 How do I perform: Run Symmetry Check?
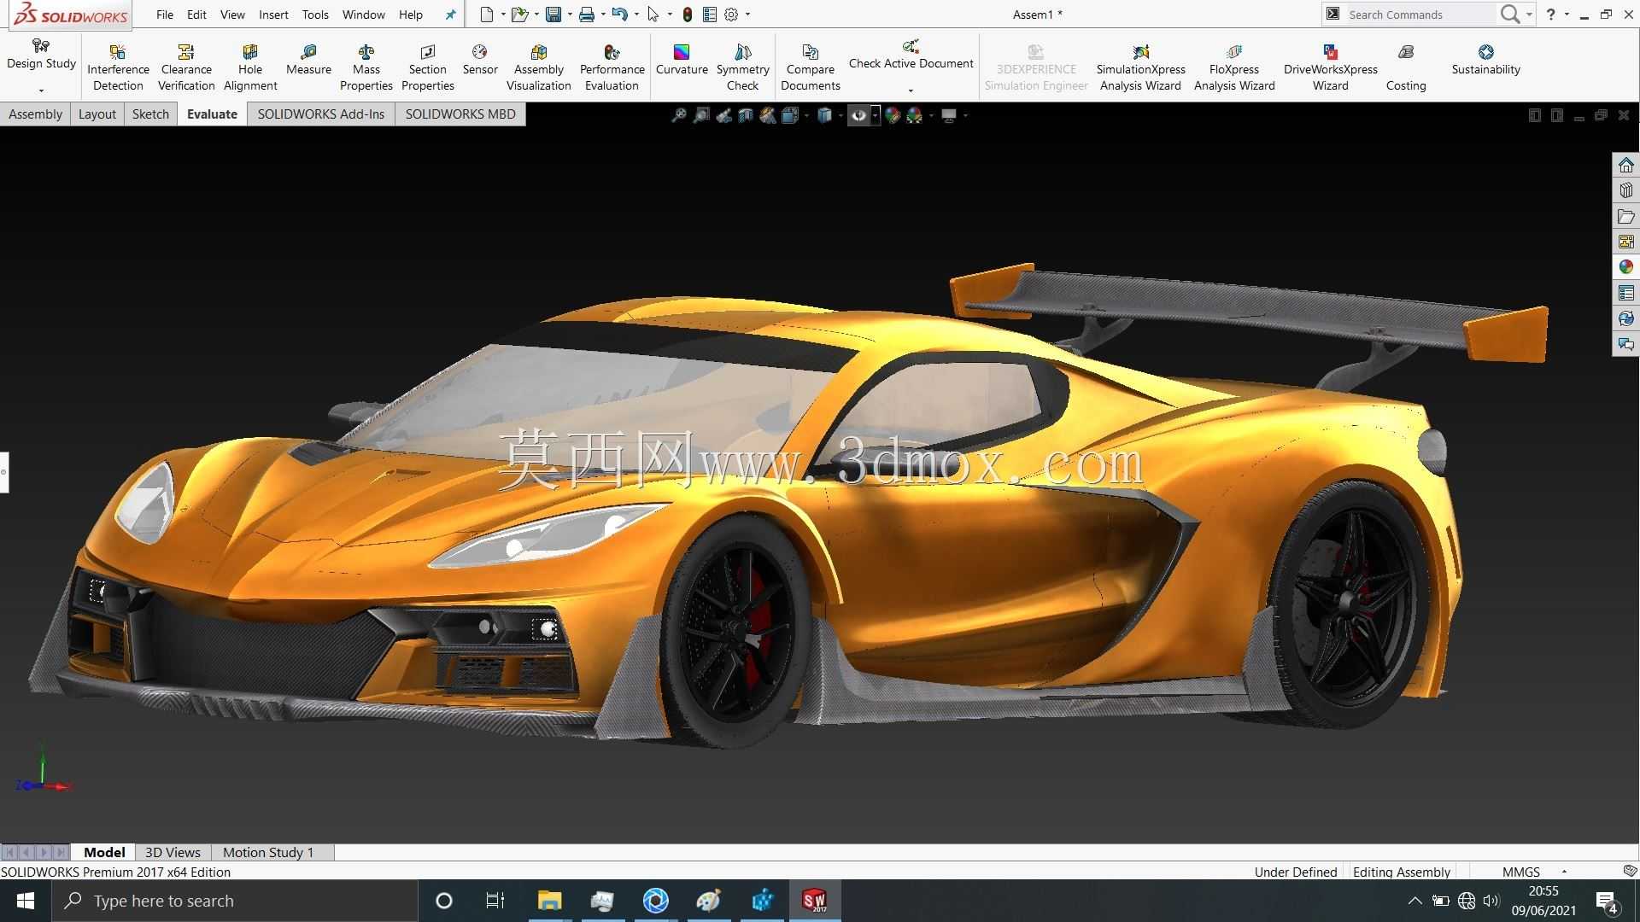pos(742,67)
